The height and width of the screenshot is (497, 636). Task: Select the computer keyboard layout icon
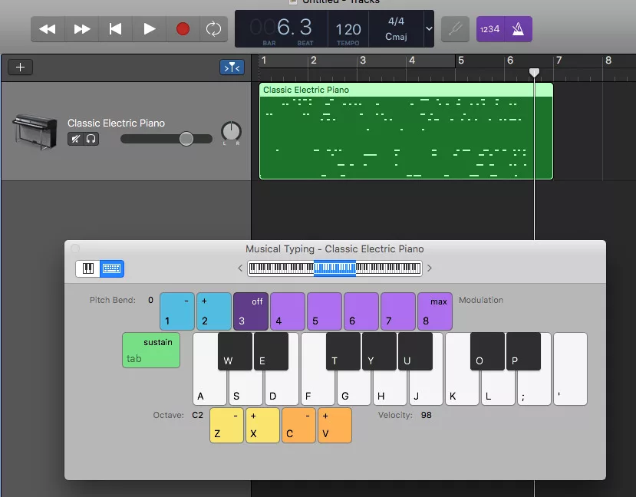[x=112, y=269]
